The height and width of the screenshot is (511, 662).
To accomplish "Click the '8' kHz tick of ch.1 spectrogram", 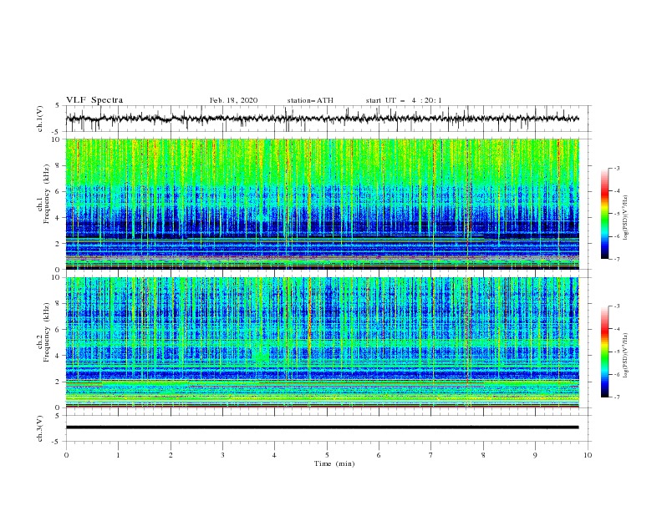I will click(x=59, y=165).
